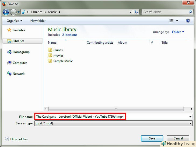Select Libraries in the address breadcrumb
The width and height of the screenshot is (196, 147).
click(x=37, y=12)
